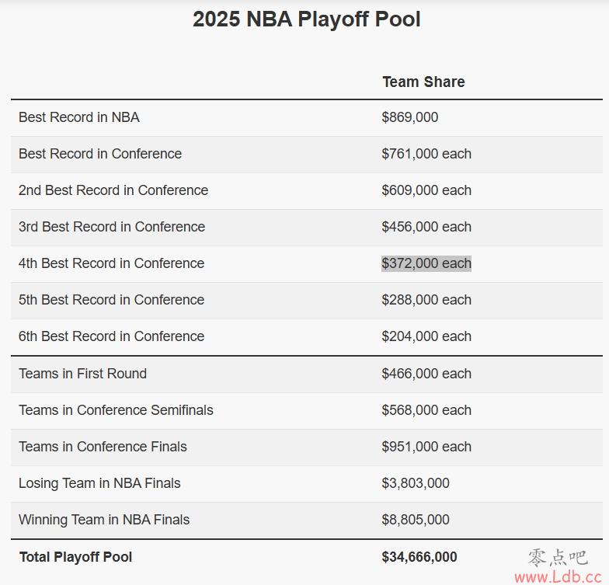This screenshot has height=585, width=609.
Task: Click the $8,805,000 winning team value
Action: [415, 520]
